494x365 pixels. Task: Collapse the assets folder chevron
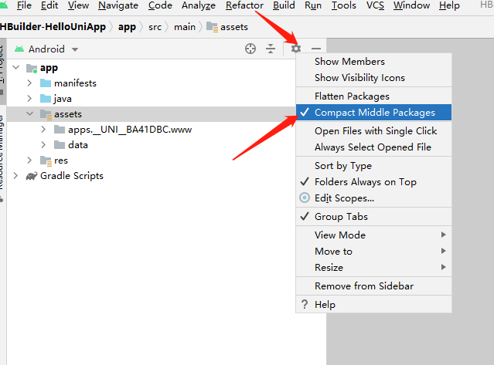pyautogui.click(x=29, y=113)
